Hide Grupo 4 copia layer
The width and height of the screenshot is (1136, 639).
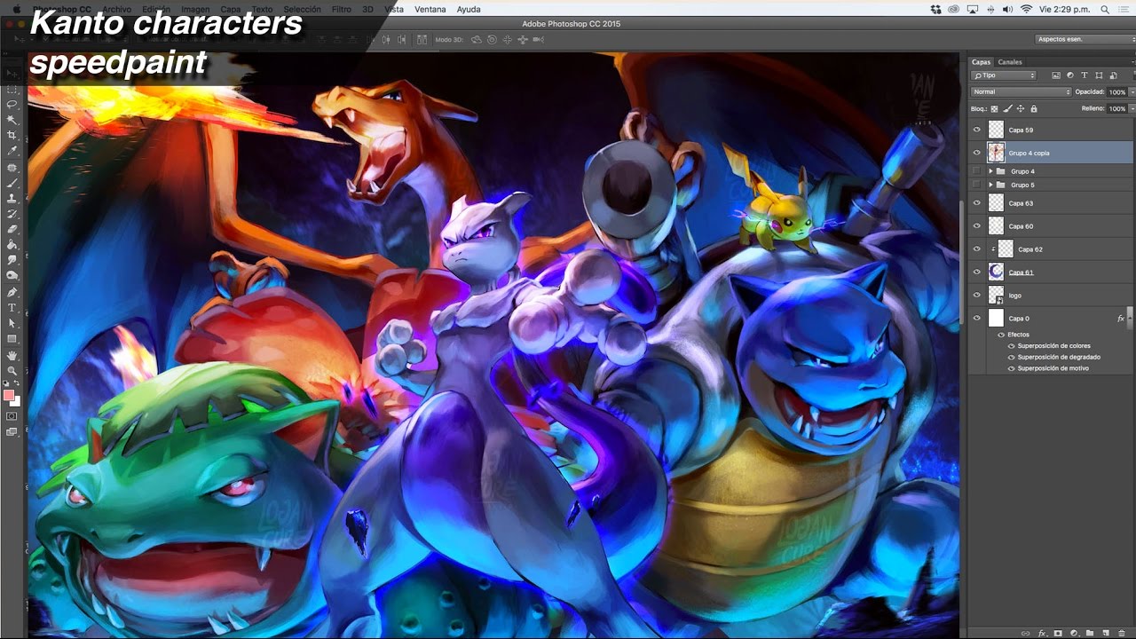pyautogui.click(x=977, y=153)
